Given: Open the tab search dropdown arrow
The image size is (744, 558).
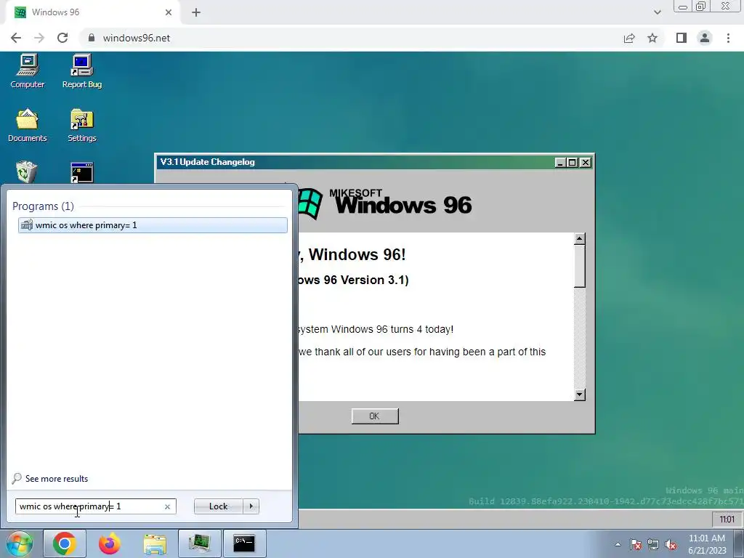Looking at the screenshot, I should [x=657, y=12].
